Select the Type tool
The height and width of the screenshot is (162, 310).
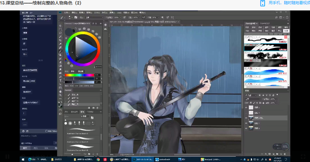(x=60, y=80)
